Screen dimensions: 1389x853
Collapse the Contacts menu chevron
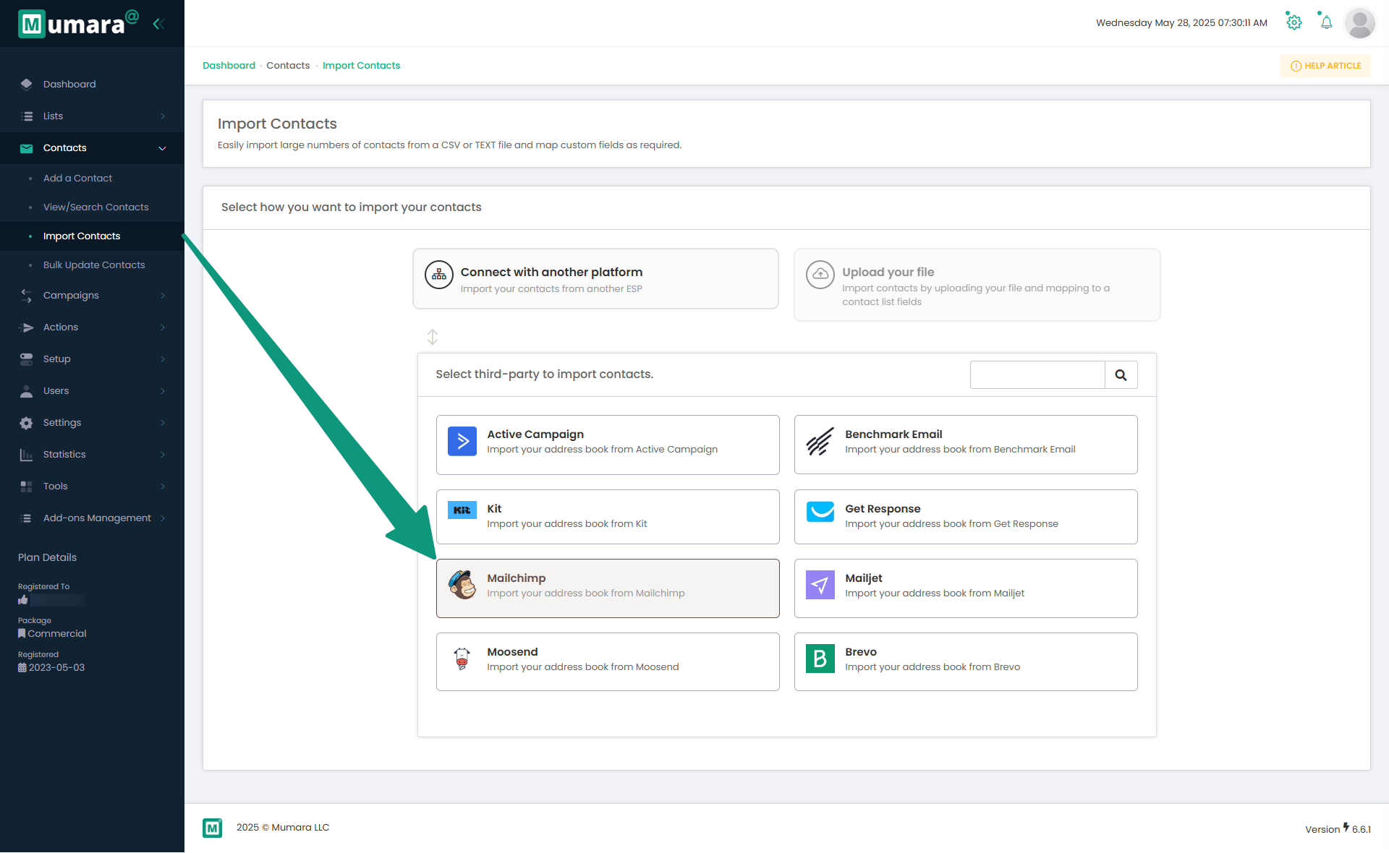pyautogui.click(x=163, y=148)
